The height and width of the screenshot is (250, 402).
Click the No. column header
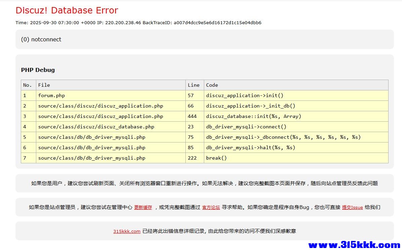(x=27, y=85)
